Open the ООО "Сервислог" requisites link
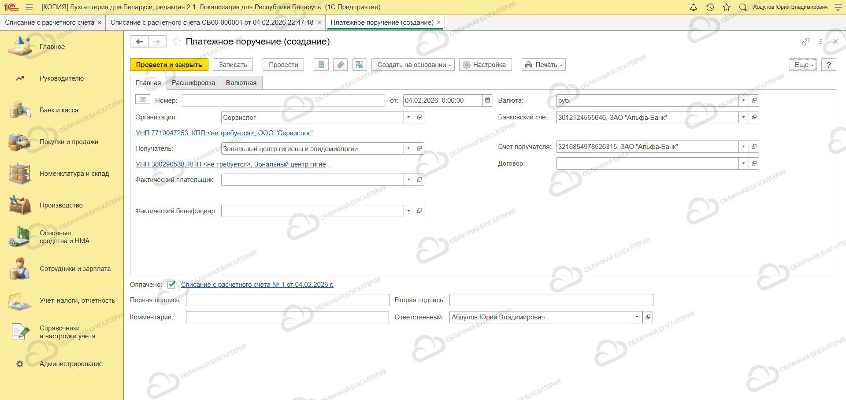 point(224,133)
